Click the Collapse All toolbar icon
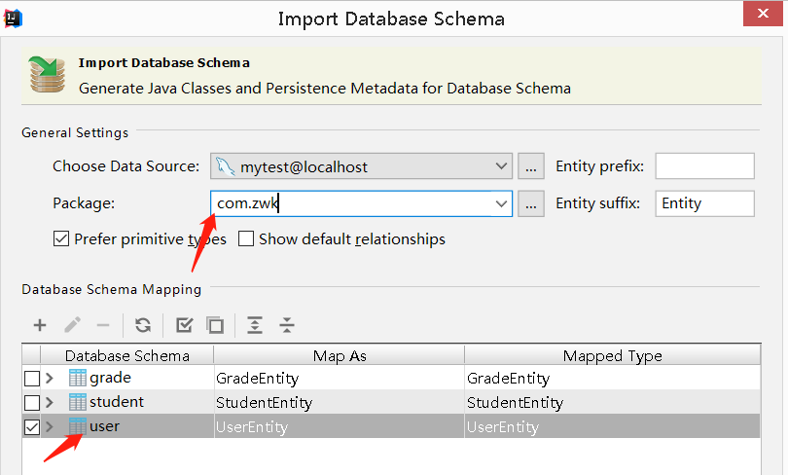Screen dimensions: 788x475 (x=286, y=325)
